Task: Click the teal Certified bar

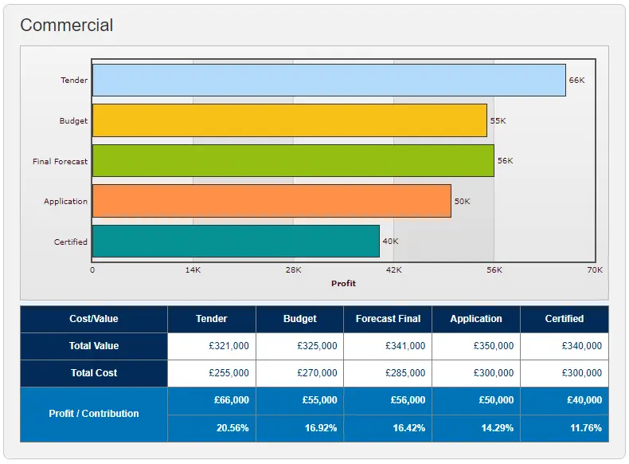Action: point(236,242)
